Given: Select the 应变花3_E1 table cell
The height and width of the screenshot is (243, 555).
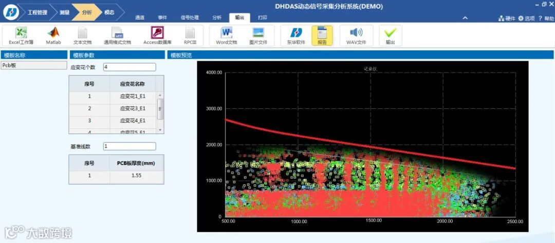Looking at the screenshot, I should point(133,108).
